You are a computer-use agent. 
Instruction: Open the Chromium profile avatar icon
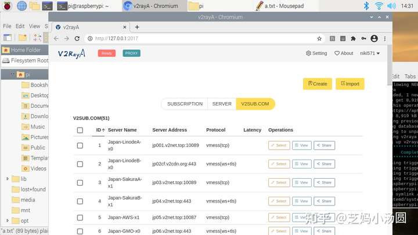(374, 39)
